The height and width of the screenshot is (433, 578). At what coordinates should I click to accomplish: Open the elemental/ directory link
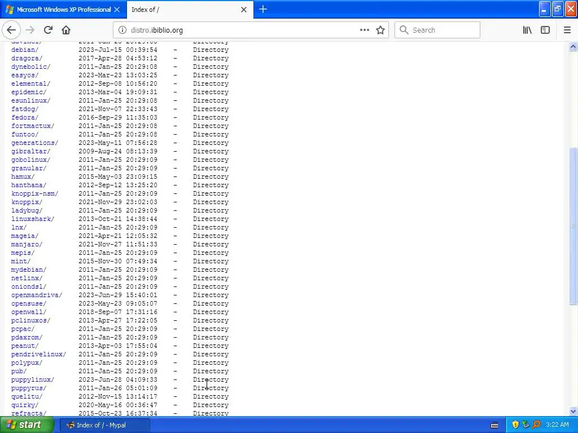[30, 83]
